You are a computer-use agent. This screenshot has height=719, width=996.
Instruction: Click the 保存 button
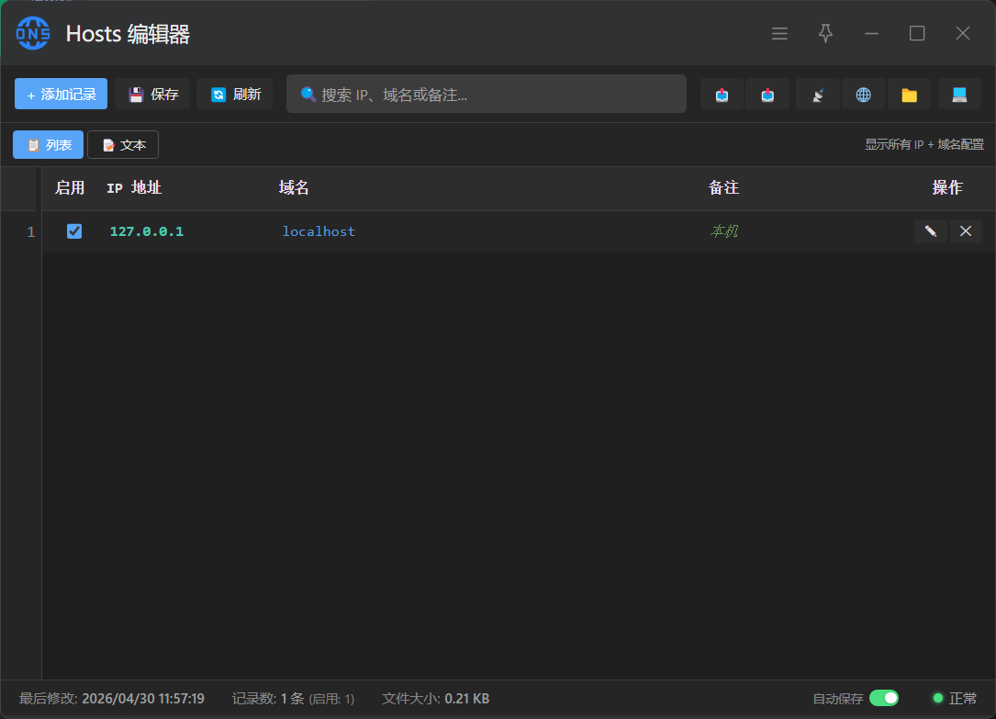[152, 94]
